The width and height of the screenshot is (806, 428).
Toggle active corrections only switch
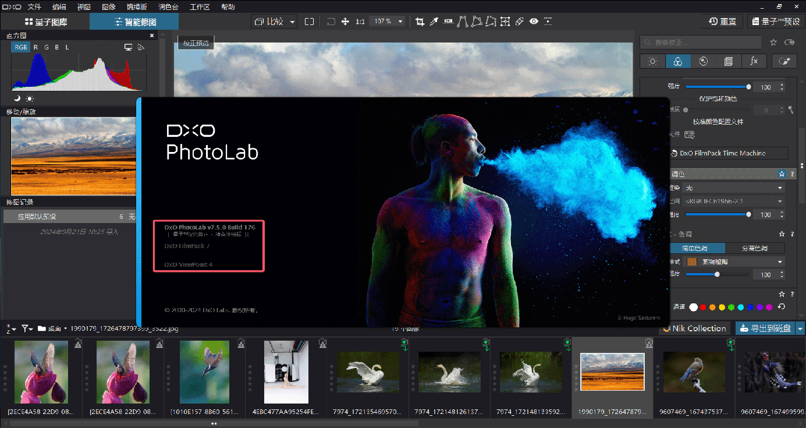[x=790, y=43]
